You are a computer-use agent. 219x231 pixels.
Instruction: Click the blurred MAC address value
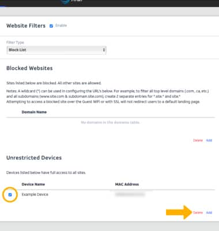(130, 195)
